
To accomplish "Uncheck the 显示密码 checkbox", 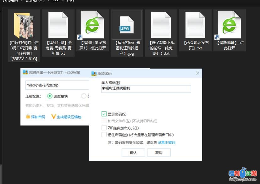I will pos(104,114).
